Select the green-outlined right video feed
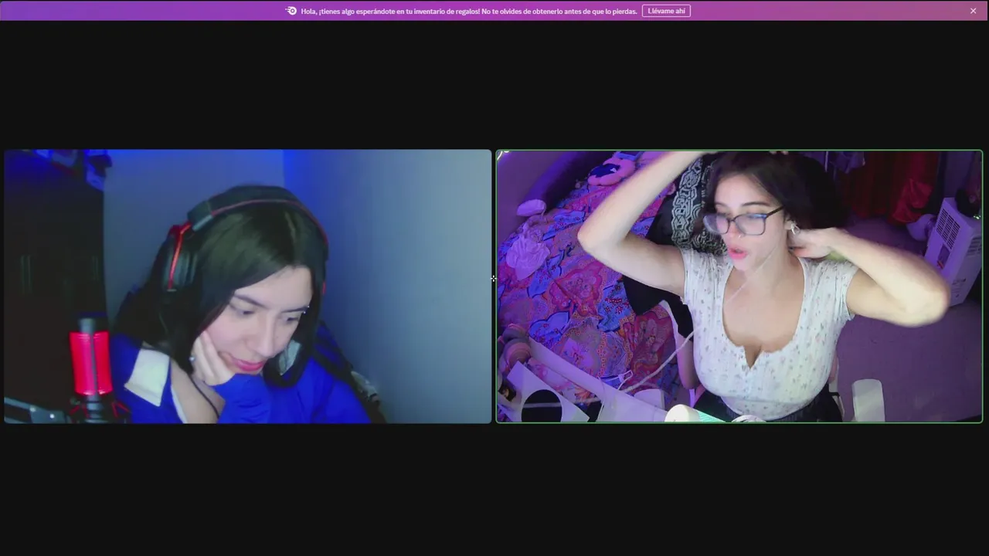 tap(739, 286)
